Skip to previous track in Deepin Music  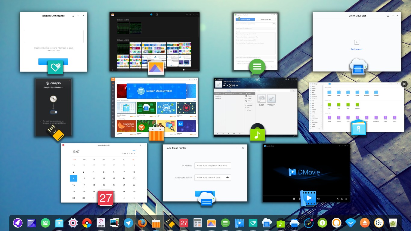point(227,85)
